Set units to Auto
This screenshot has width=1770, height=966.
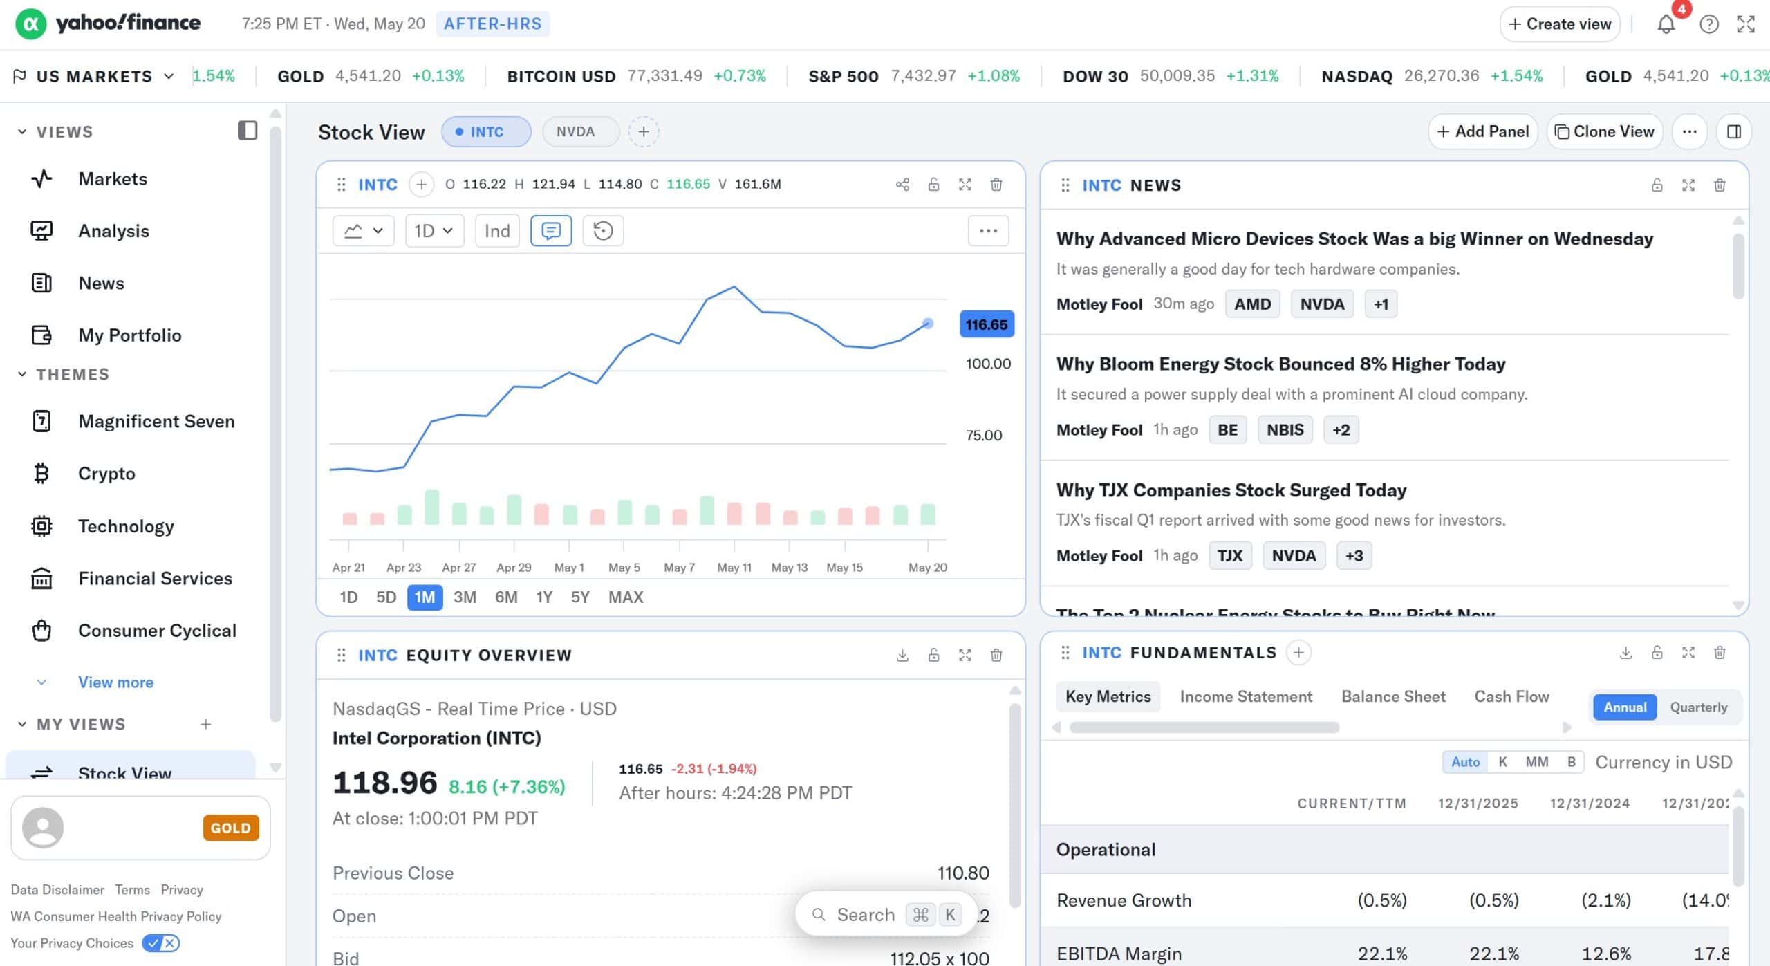tap(1465, 762)
